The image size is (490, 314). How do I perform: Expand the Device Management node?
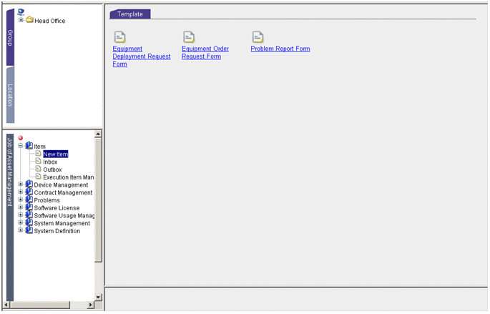click(x=21, y=185)
